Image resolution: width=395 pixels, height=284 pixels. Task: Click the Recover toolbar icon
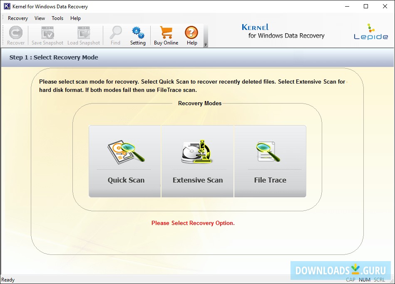coord(16,35)
